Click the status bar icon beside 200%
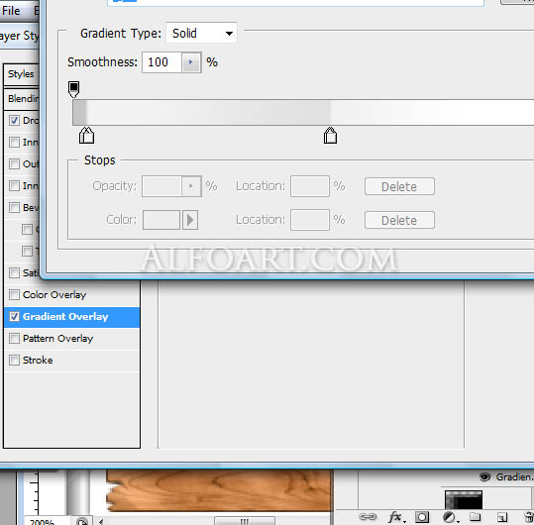The image size is (534, 525). tap(81, 521)
